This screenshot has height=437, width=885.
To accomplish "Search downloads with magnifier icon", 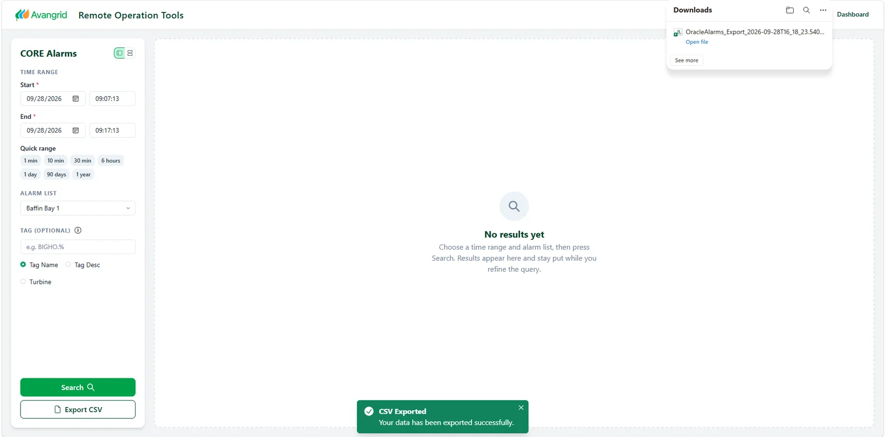I will (x=806, y=10).
